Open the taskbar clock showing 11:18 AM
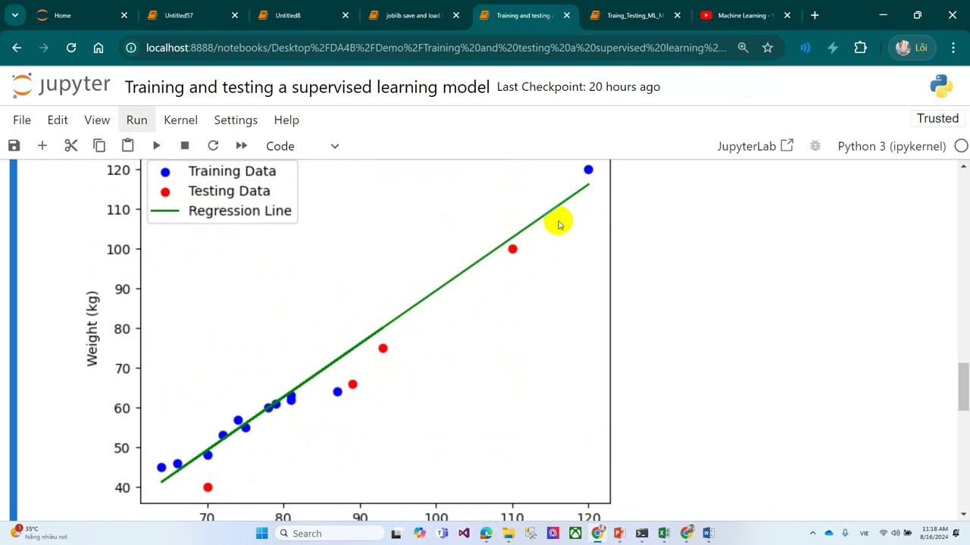This screenshot has height=545, width=970. 935,533
